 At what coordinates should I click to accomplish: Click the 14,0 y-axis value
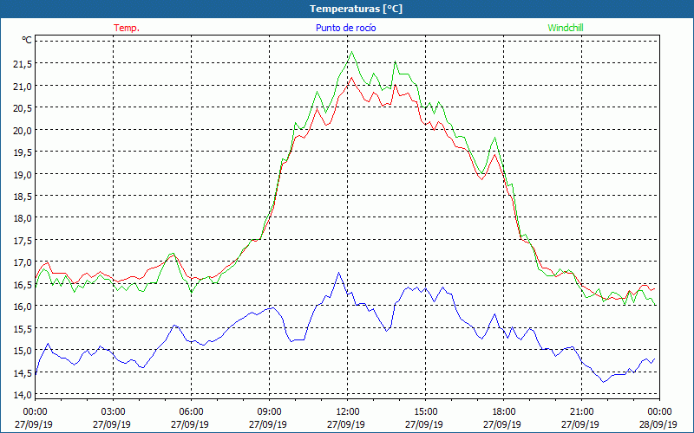(23, 395)
